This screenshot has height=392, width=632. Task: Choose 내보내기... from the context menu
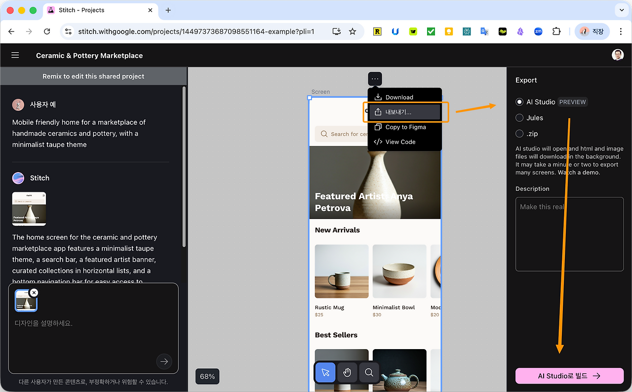point(404,112)
